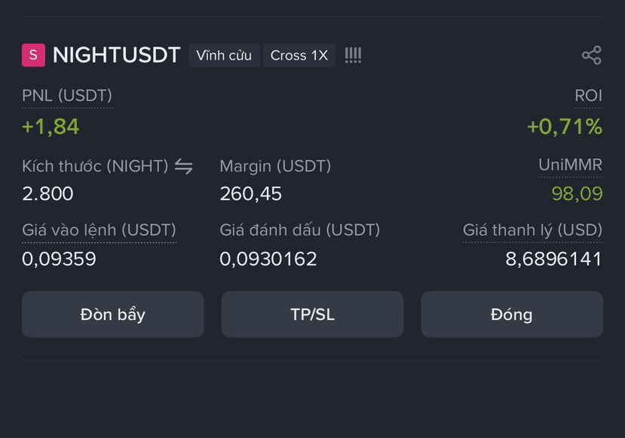Screen dimensions: 625x438
Task: Tap the share icon for NIGHTUSDT position
Action: point(592,55)
